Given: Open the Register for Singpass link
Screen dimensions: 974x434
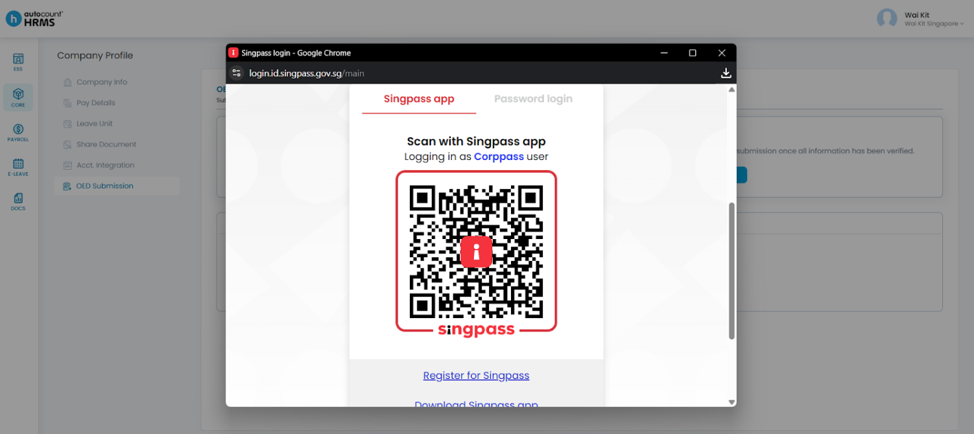Looking at the screenshot, I should click(x=476, y=376).
